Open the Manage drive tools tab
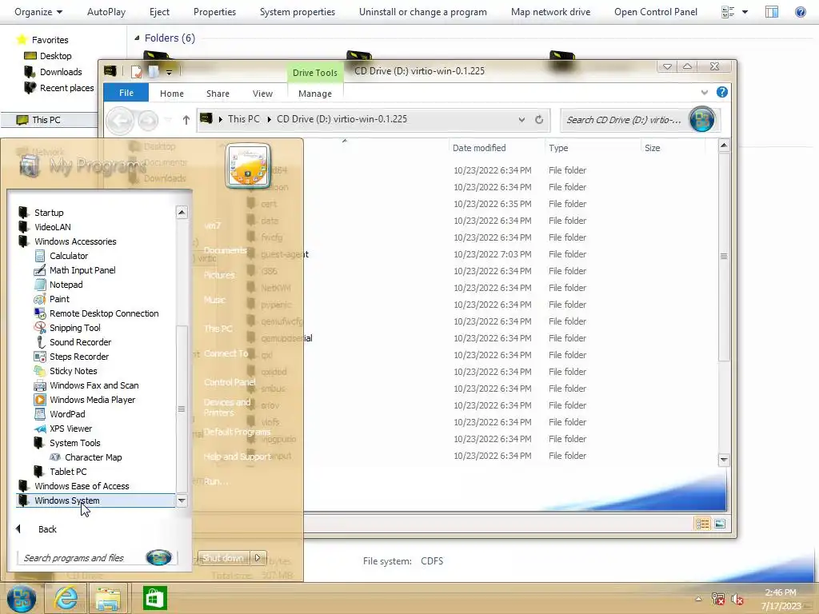The width and height of the screenshot is (819, 614). coord(315,94)
